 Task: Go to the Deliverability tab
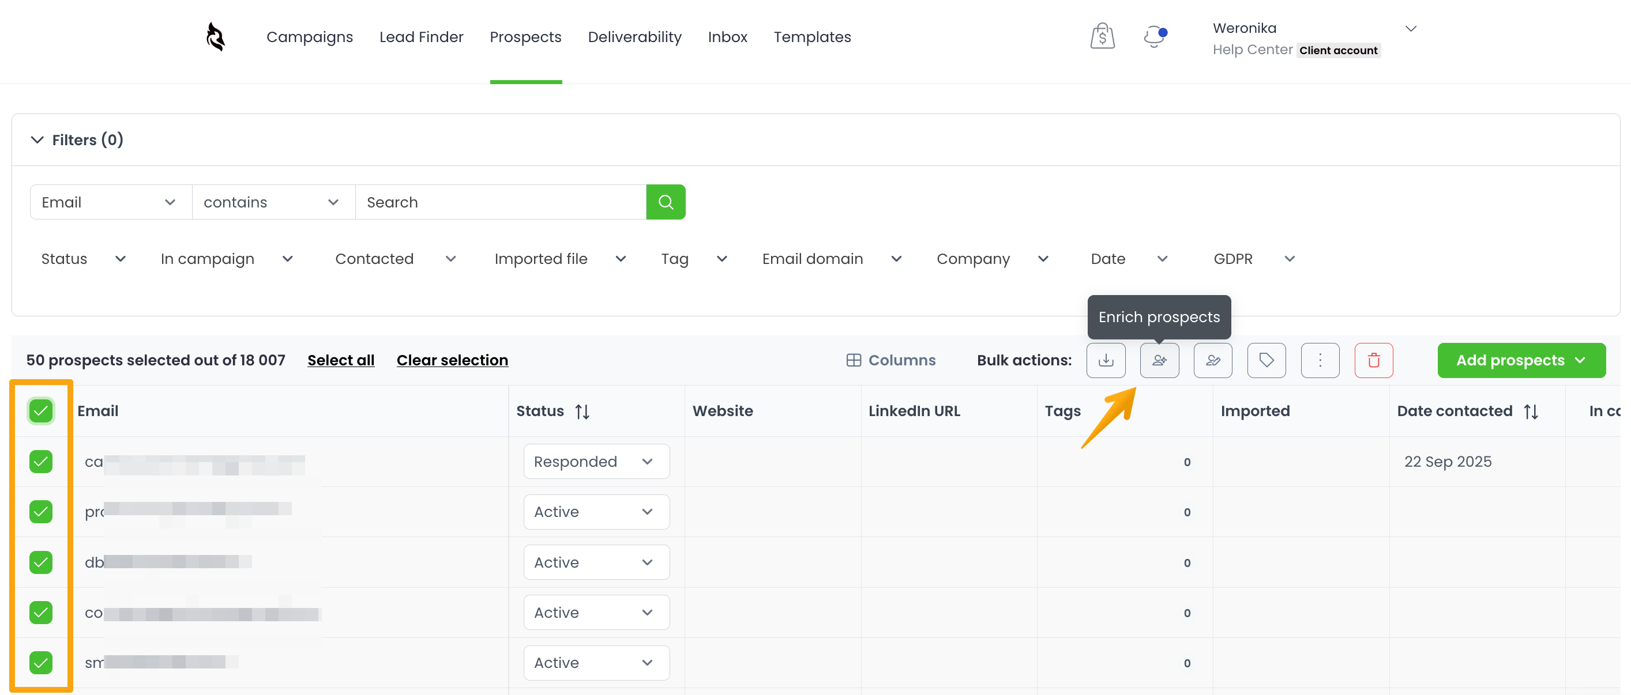coord(634,37)
